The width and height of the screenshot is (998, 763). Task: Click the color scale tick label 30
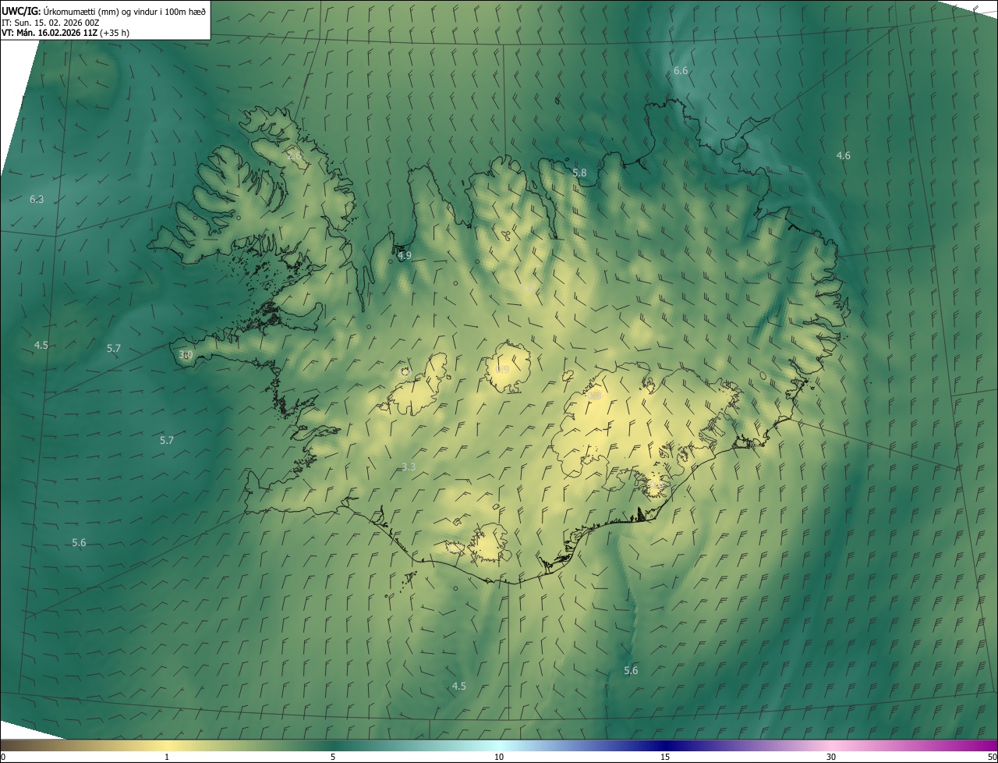click(x=831, y=758)
